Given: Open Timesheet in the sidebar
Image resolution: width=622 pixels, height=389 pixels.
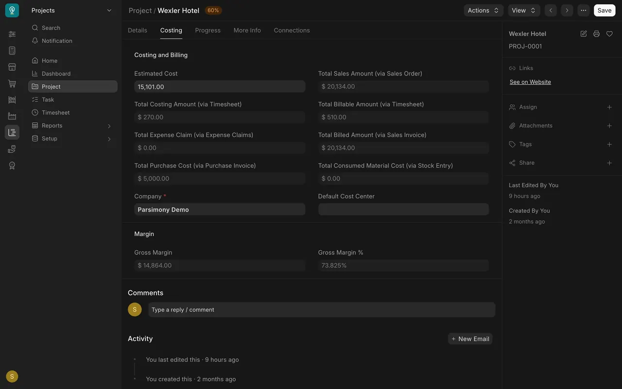Looking at the screenshot, I should pyautogui.click(x=73, y=112).
